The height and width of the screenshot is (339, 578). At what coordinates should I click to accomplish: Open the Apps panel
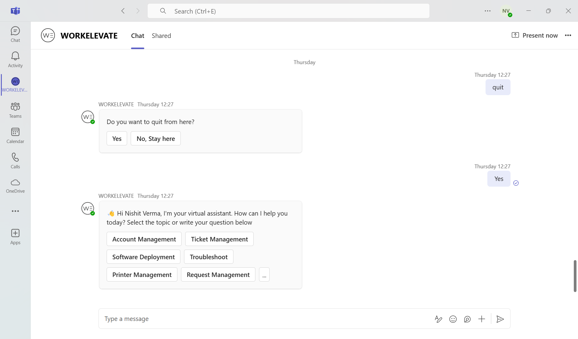(x=15, y=236)
